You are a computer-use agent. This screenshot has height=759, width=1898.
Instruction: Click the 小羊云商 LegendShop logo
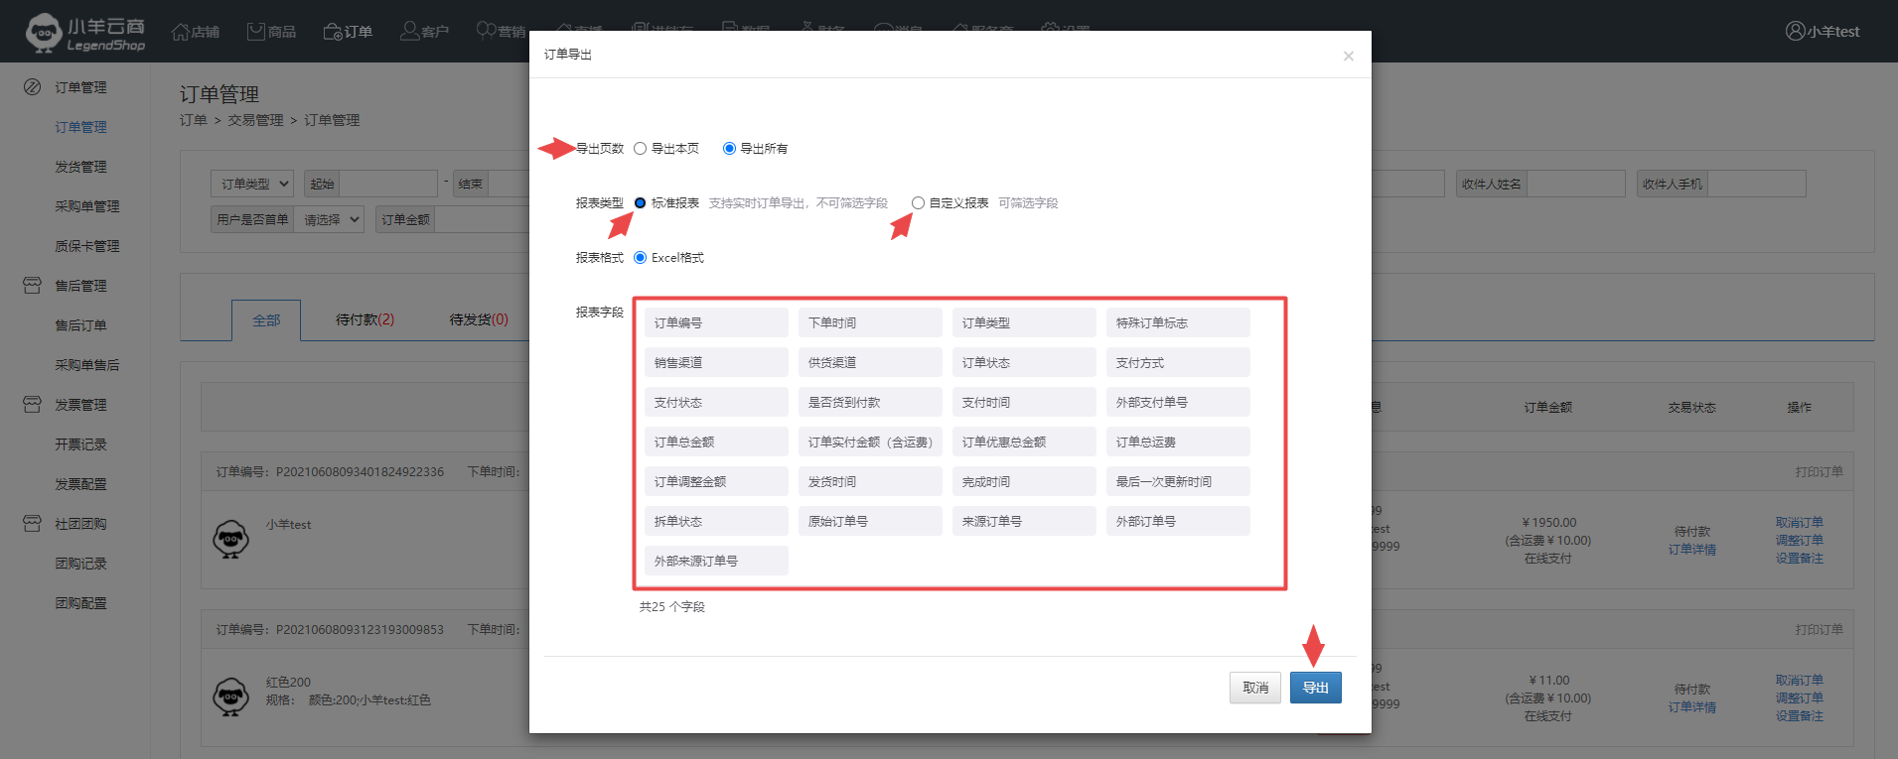(86, 33)
